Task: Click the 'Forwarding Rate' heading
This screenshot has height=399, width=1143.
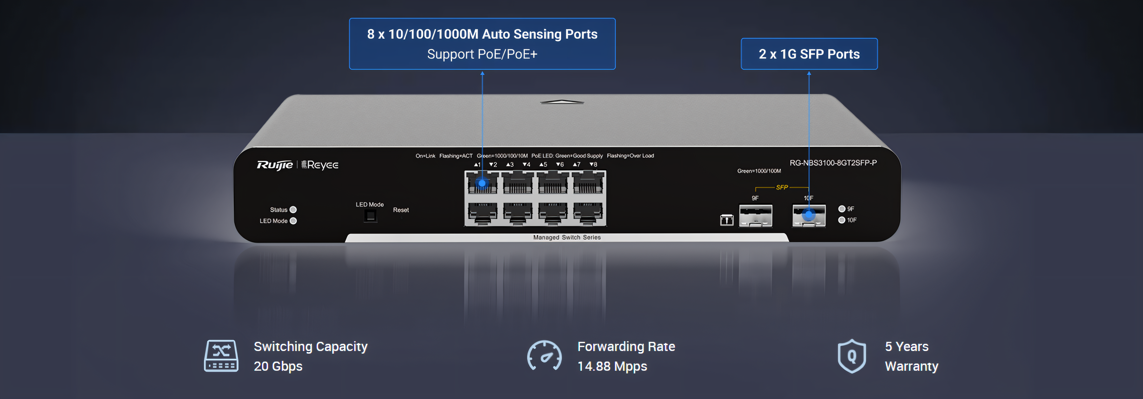Action: (x=626, y=347)
